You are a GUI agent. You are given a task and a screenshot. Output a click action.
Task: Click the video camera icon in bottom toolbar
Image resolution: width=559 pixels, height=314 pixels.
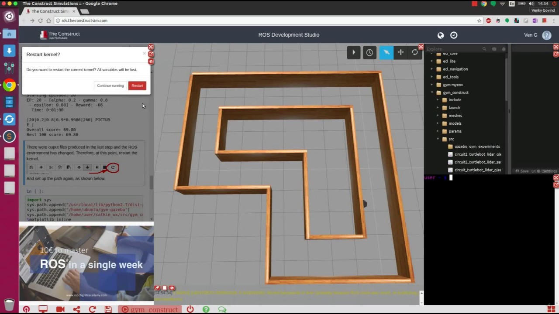[60, 309]
